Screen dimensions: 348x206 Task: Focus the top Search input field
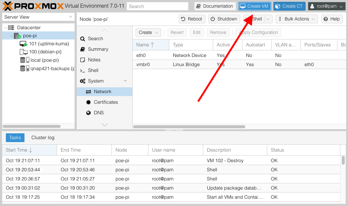point(157,6)
